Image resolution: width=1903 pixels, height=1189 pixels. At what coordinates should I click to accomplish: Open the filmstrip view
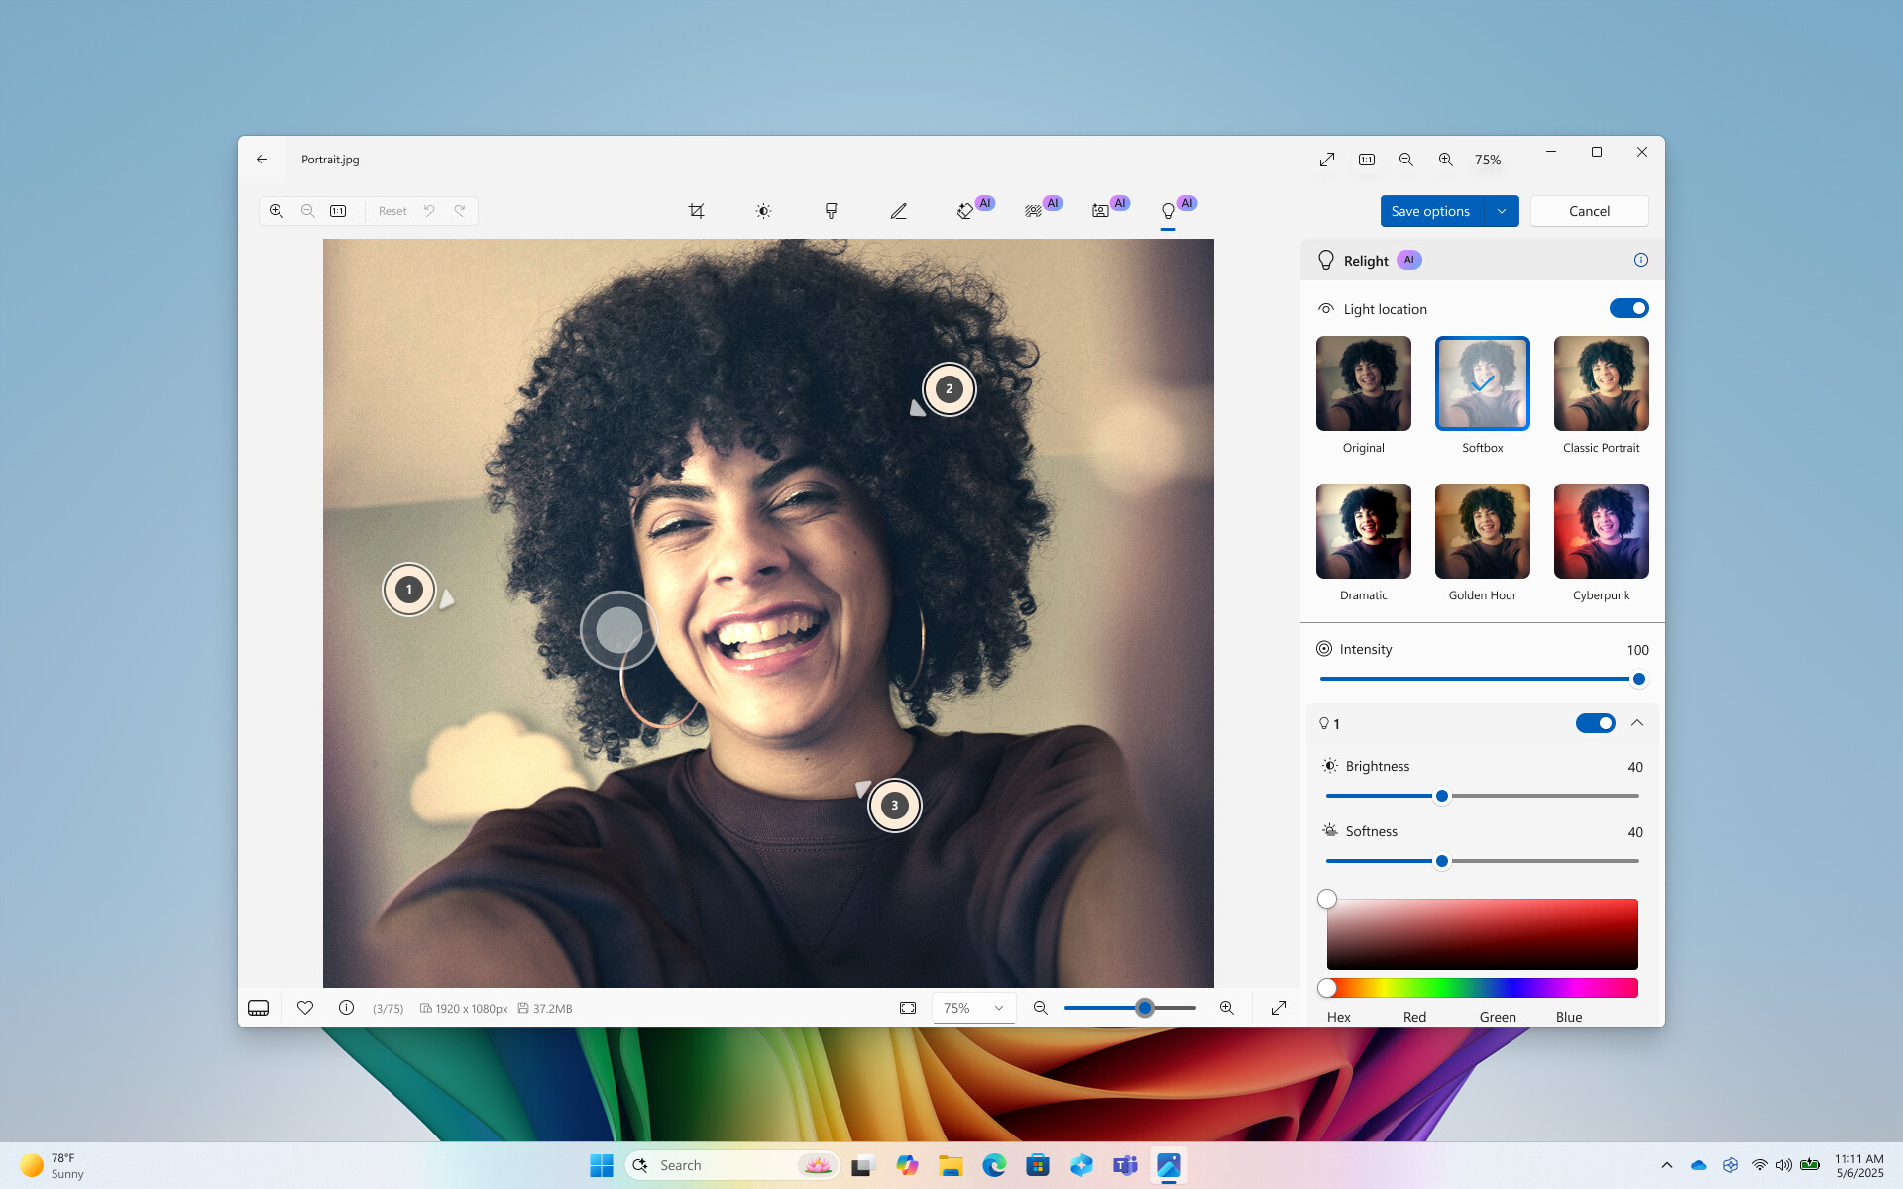pyautogui.click(x=258, y=1008)
